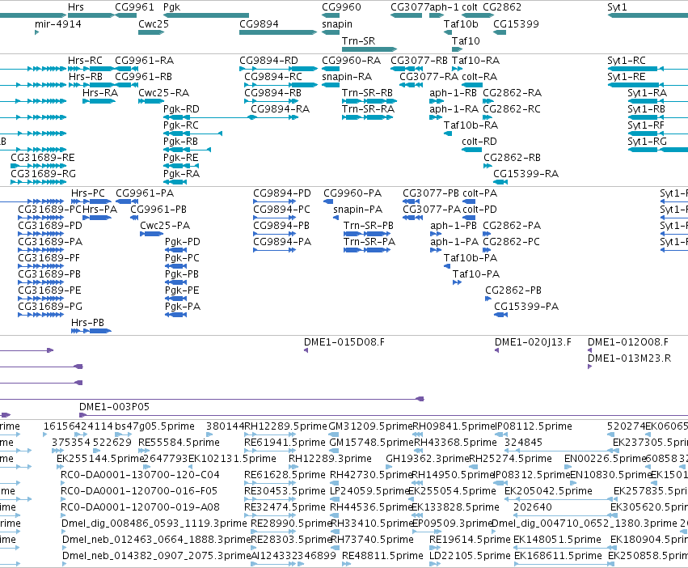Select protein label aph-1-PA
The image size is (688, 568).
[x=454, y=242]
